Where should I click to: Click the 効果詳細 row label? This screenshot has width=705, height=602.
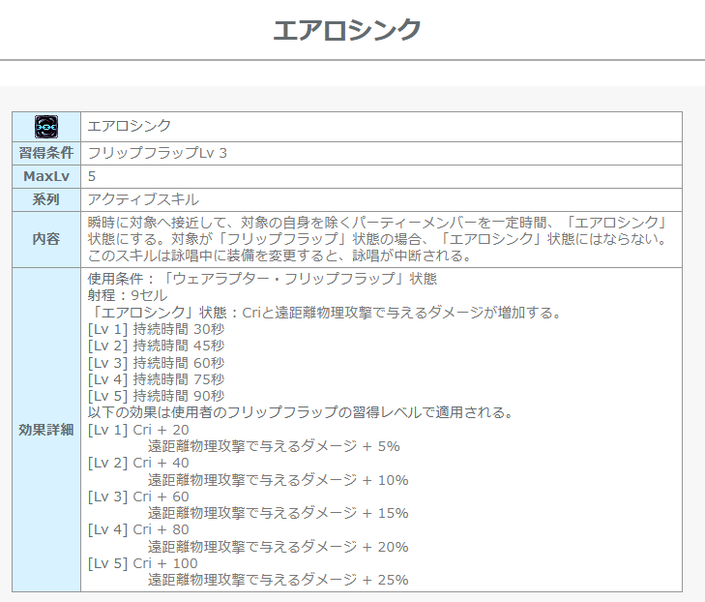(46, 430)
